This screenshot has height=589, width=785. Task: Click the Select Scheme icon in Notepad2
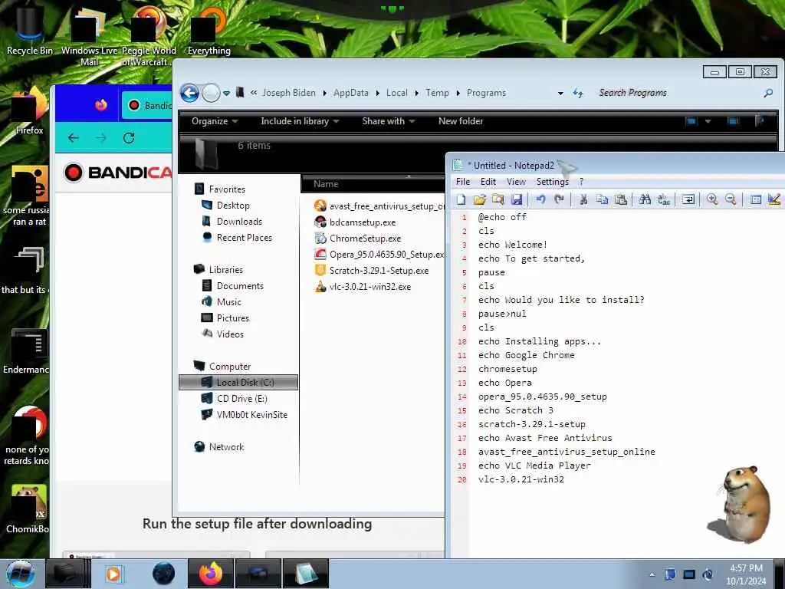pyautogui.click(x=755, y=200)
